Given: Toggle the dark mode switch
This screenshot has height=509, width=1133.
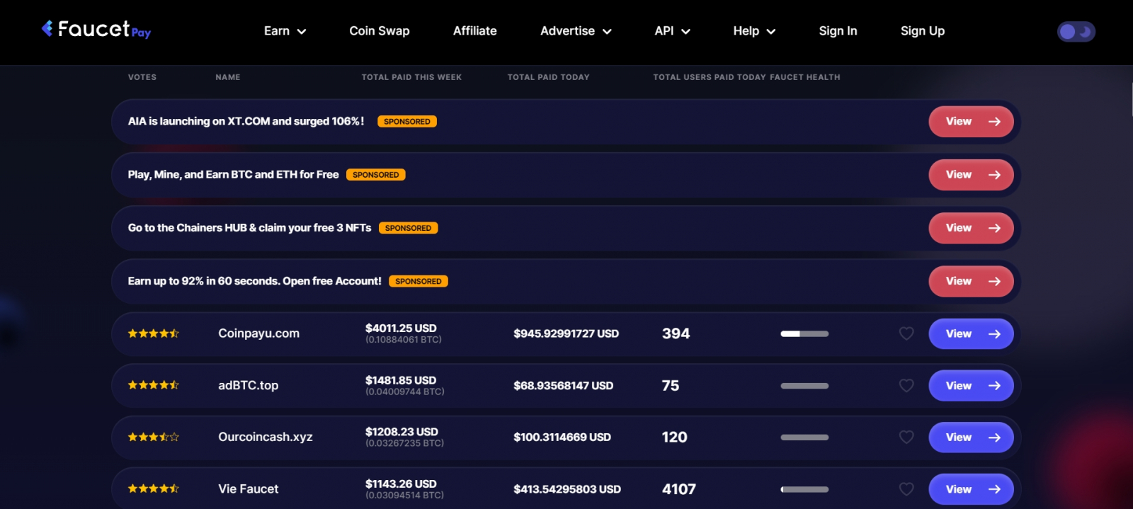Looking at the screenshot, I should [1076, 31].
